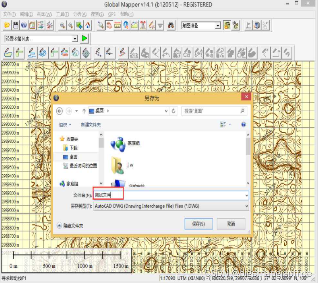Viewport: 319px width, 283px height.
Task: Select the create line feature tool
Action: coord(32,53)
